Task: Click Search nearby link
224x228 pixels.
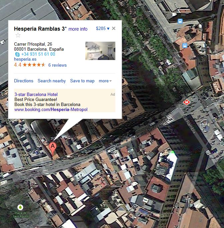Action: pos(52,81)
